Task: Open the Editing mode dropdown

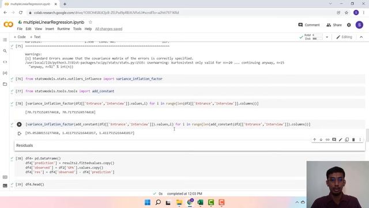Action: coord(344,37)
